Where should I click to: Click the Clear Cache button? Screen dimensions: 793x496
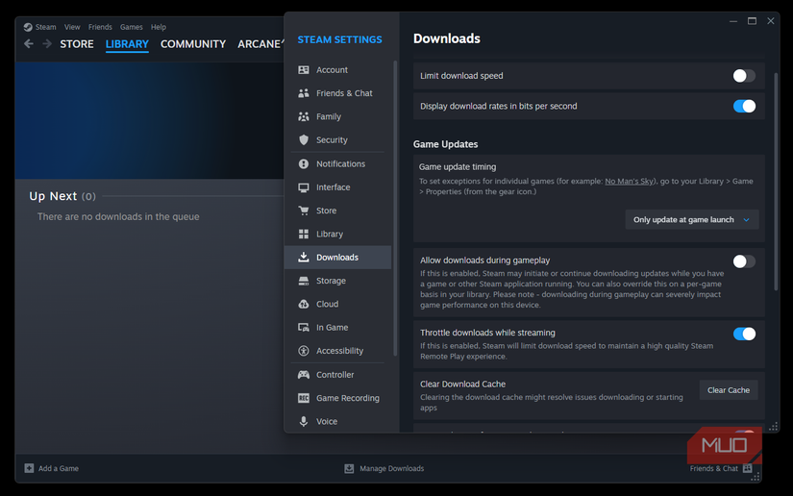729,390
